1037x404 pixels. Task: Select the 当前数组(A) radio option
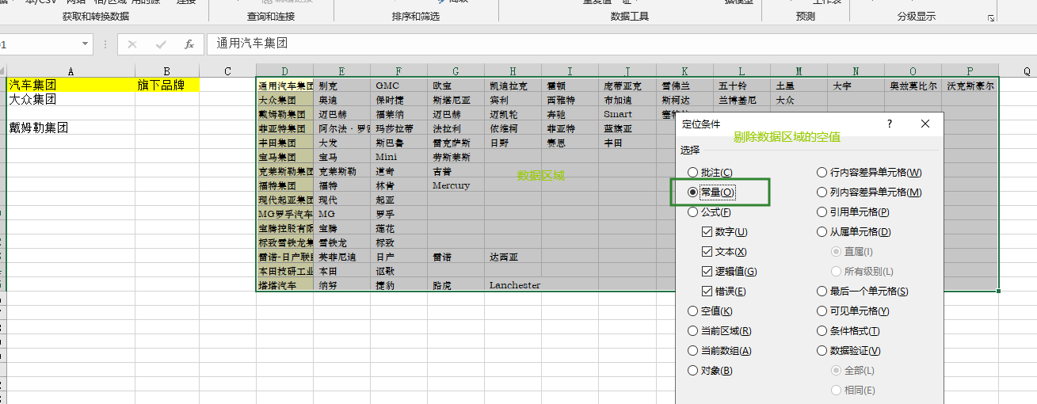[720, 351]
